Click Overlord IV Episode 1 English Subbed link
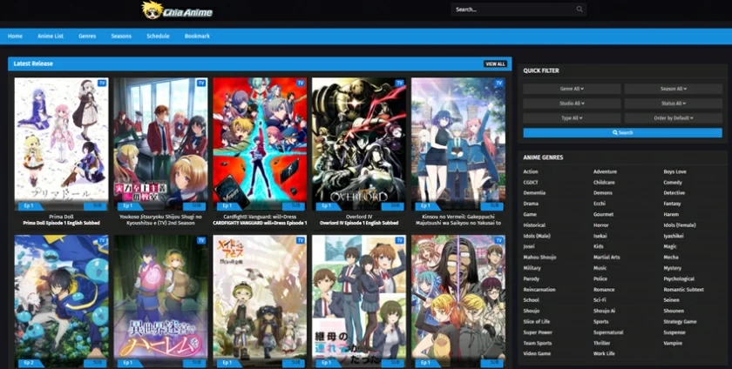Screen dimensions: 732x369 pos(358,223)
